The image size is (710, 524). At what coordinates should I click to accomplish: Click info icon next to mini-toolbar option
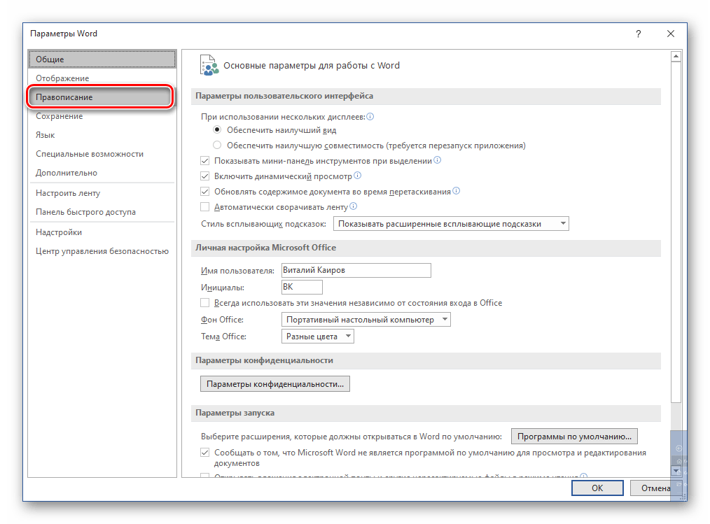pyautogui.click(x=438, y=160)
